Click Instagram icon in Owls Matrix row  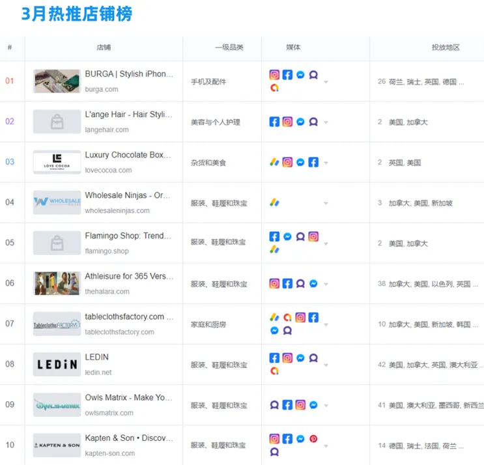click(300, 404)
